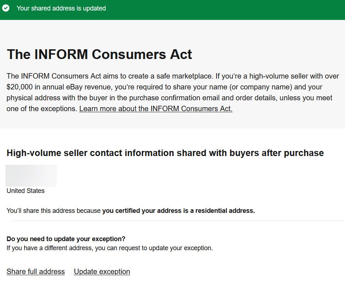The image size is (345, 290).
Task: Click 'You'll share this address because' text
Action: point(54,211)
